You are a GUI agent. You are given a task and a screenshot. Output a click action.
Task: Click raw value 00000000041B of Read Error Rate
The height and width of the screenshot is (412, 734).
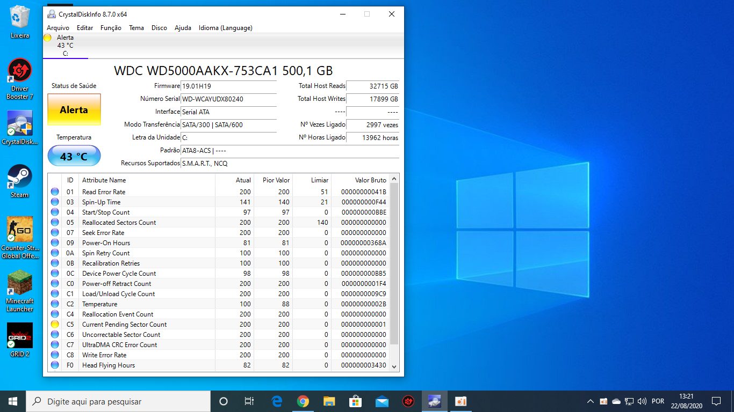point(363,192)
